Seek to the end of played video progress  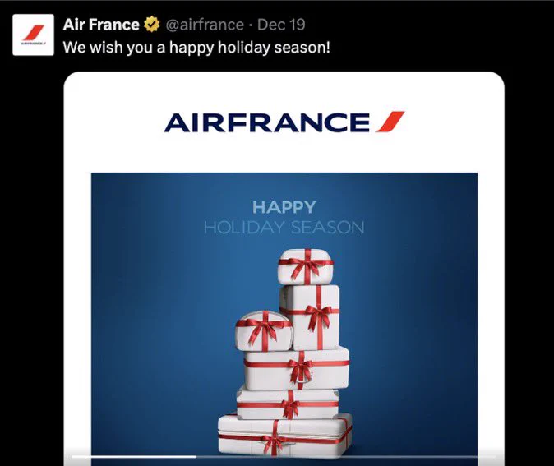[x=196, y=457]
